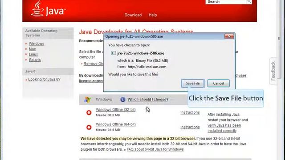
Task: Open Instructions for 32-bit offline
Action: coord(190,112)
